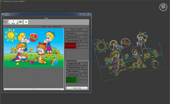
Task: Increase Precision with its right arrow
Action: pos(85,33)
